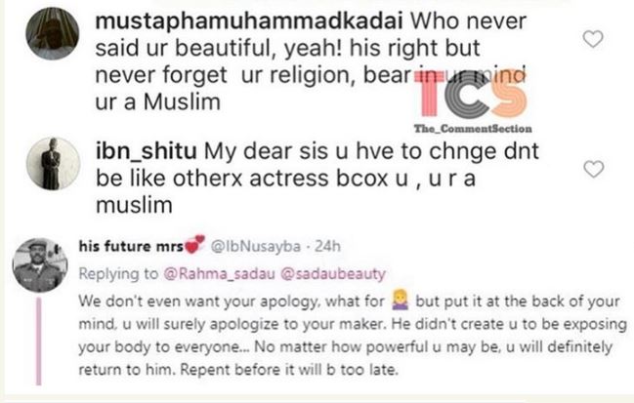Click the 'his future mrs' display name
The width and height of the screenshot is (634, 403).
(x=131, y=246)
